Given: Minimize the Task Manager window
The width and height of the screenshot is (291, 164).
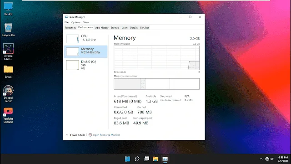Looking at the screenshot, I should (x=180, y=17).
